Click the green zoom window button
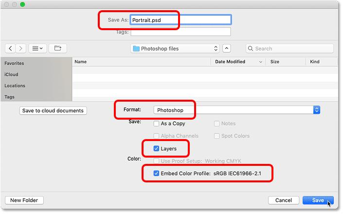Viewport: 343px width, 214px height. click(x=22, y=4)
